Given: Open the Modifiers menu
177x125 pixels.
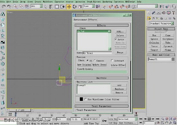Looking at the screenshot, I should (48, 2).
